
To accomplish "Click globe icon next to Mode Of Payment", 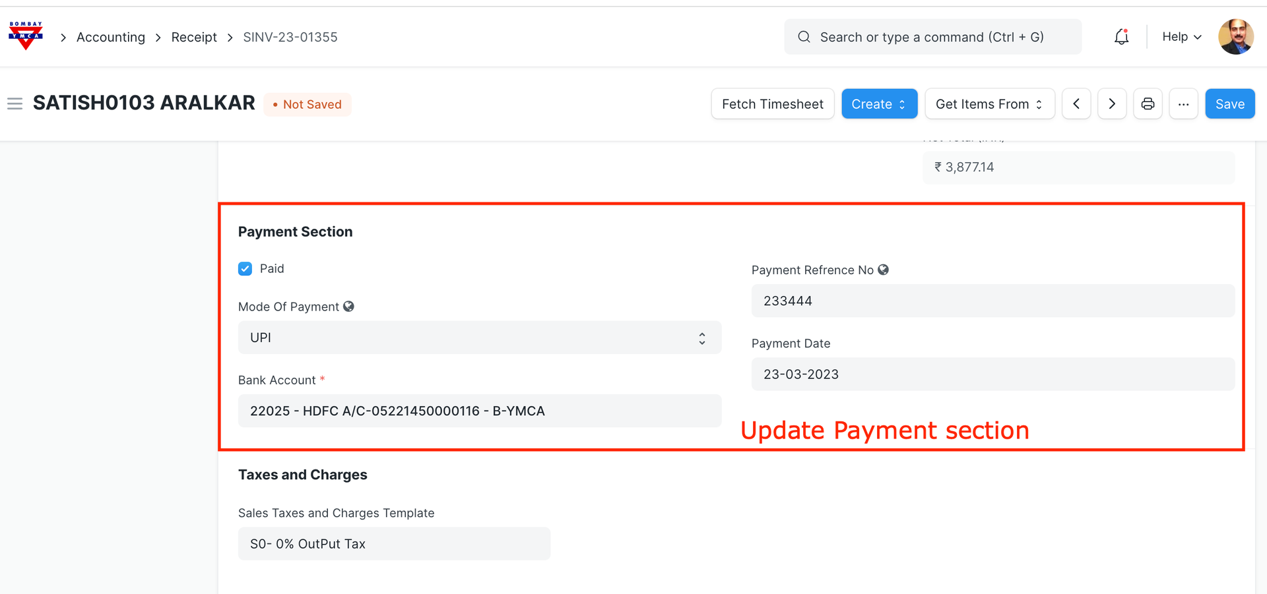I will 348,307.
